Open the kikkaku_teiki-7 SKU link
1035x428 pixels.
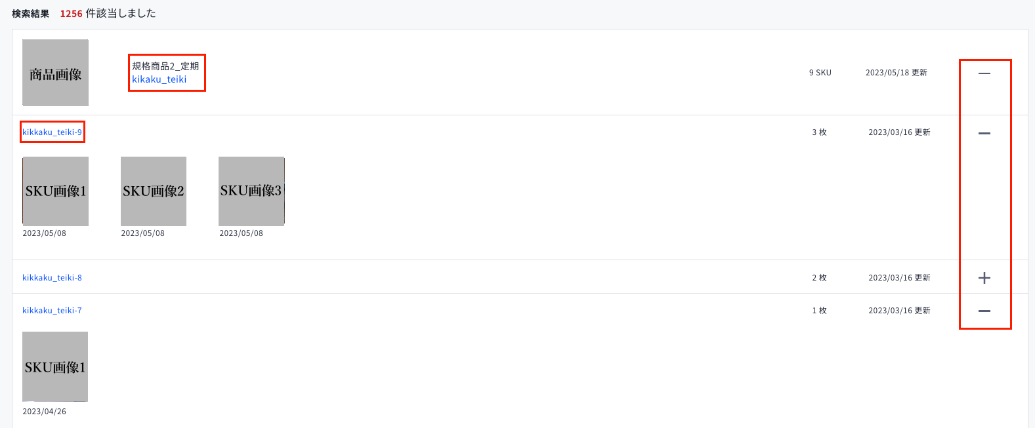(53, 311)
